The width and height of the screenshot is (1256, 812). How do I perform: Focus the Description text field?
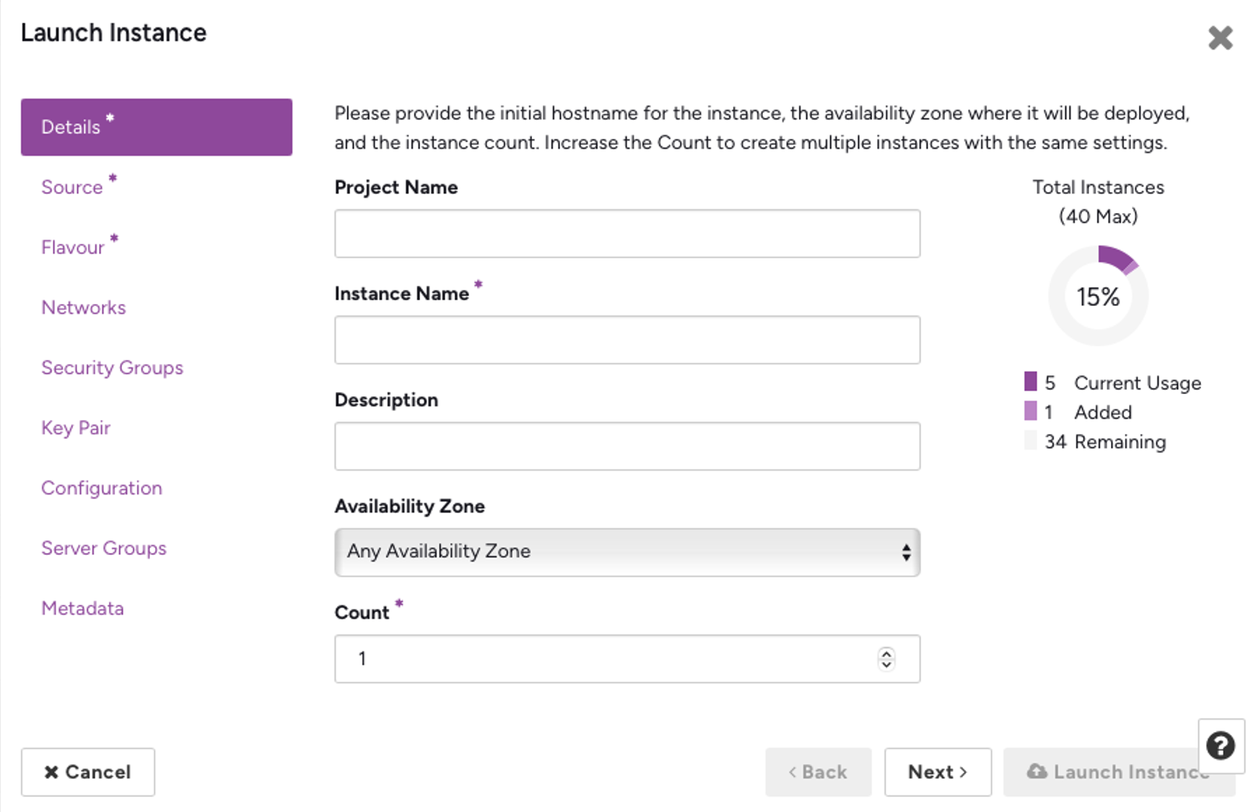click(627, 446)
